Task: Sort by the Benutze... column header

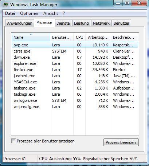Action: click(62, 37)
